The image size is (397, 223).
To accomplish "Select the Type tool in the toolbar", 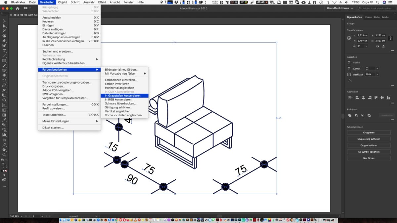I will (x=4, y=51).
